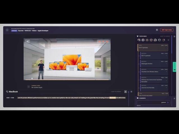
Task: Click the first orange icon at the video's top right
Action: pyautogui.click(x=100, y=42)
